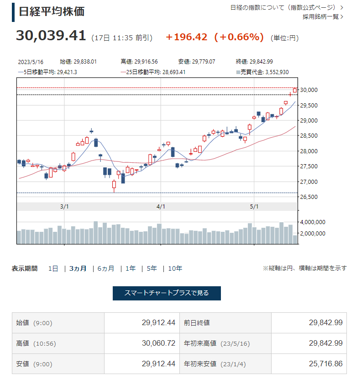Click the 4,000,000 volume axis label
351x380 pixels.
pos(313,222)
